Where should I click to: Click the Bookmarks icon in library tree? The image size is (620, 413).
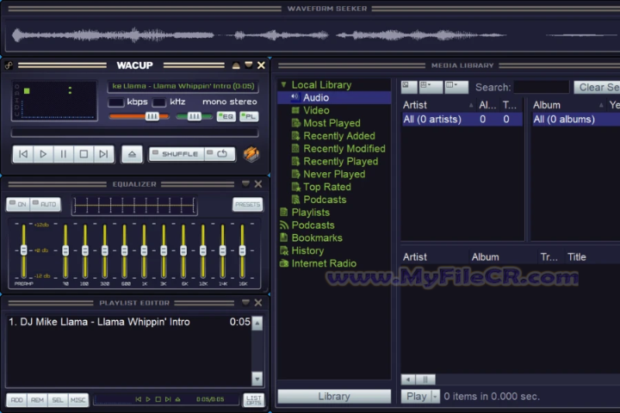click(283, 238)
